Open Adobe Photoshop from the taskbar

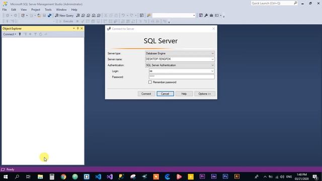(225, 176)
